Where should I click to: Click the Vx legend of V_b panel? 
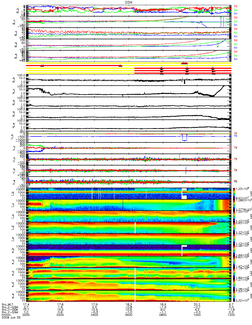pyautogui.click(x=236, y=135)
